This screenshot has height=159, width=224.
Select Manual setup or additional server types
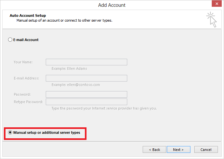click(10, 132)
